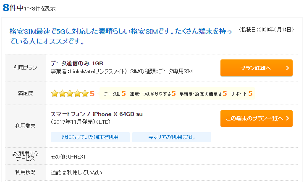Viewport: 304px width, 182px height.
Task: Click the スマートフォン / iPhone X 64GB au text
Action: coord(97,114)
